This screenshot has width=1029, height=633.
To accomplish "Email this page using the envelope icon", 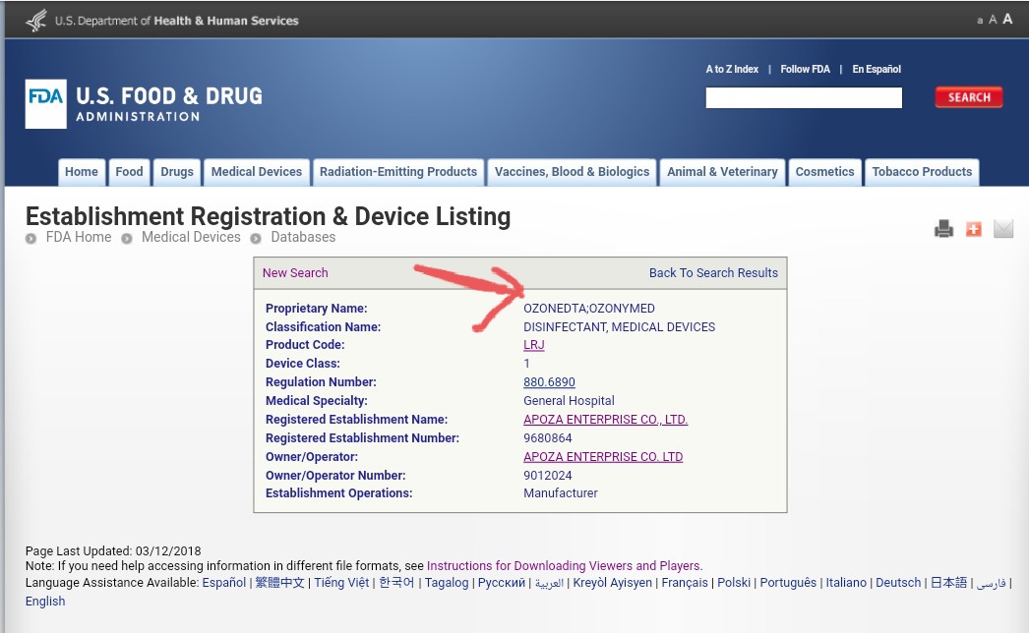I will 1003,229.
